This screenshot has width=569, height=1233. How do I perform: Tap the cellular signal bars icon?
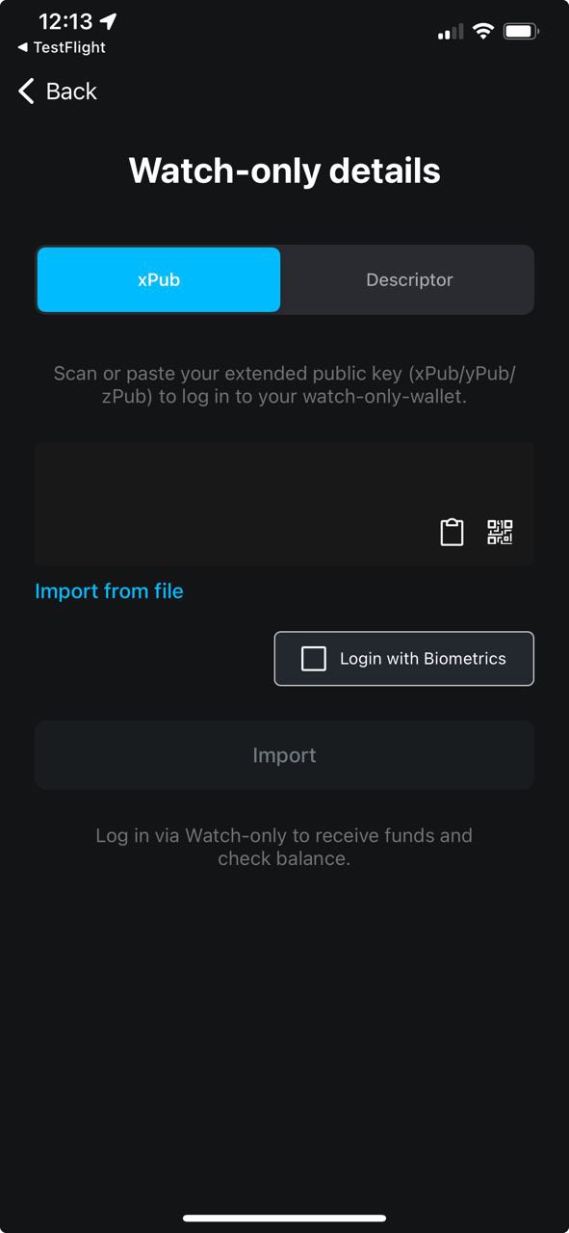tap(450, 33)
